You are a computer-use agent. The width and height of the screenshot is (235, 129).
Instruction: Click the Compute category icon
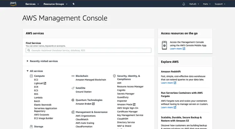tap(31, 76)
